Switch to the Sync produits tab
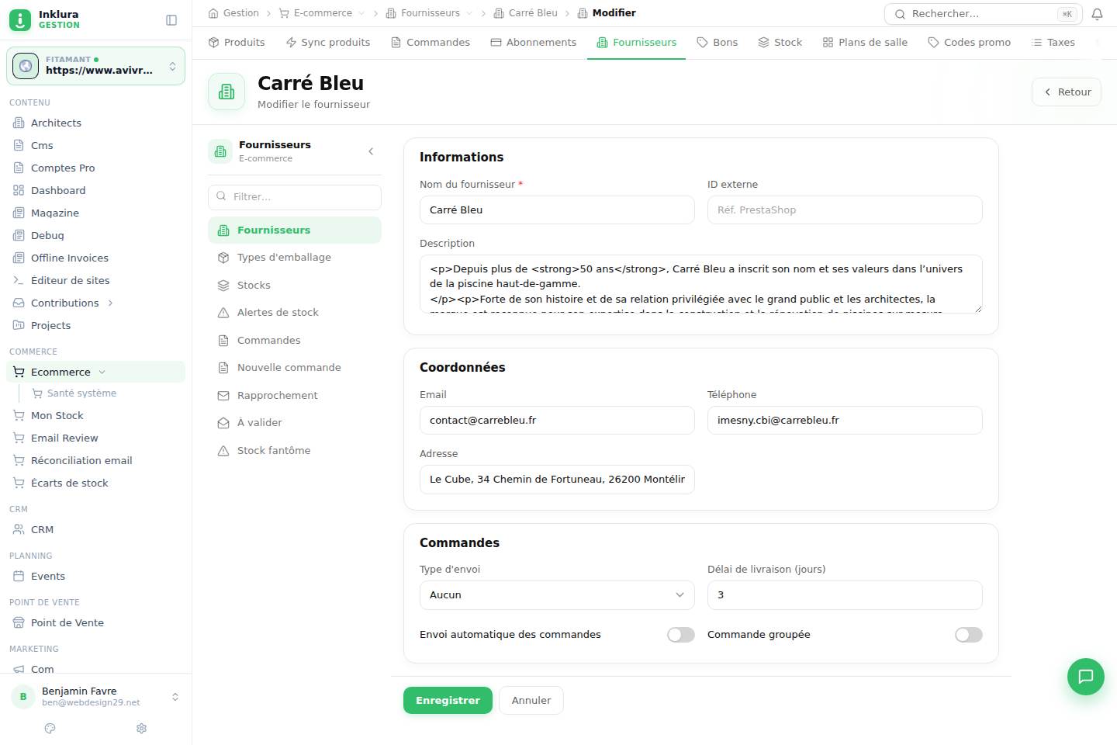Screen dimensions: 1117x745 [x=328, y=42]
